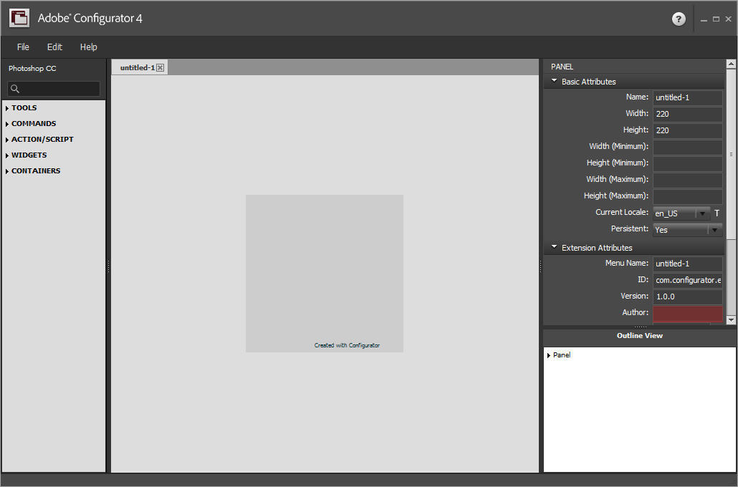The image size is (738, 487).
Task: Click the right panel scrollbar
Action: coord(732,153)
